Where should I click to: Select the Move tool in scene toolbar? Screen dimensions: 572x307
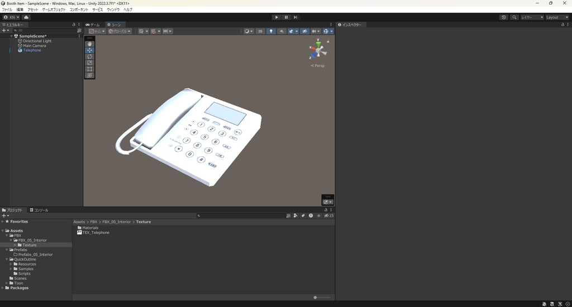pyautogui.click(x=90, y=50)
